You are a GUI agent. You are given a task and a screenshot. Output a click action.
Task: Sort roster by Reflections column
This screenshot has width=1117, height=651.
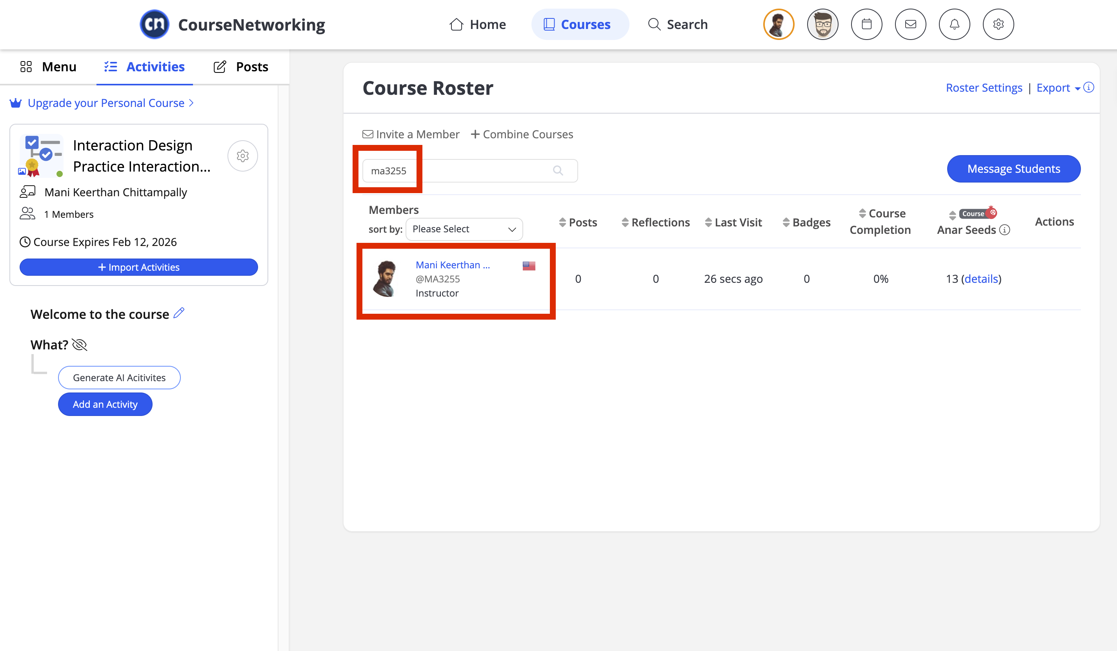tap(656, 222)
